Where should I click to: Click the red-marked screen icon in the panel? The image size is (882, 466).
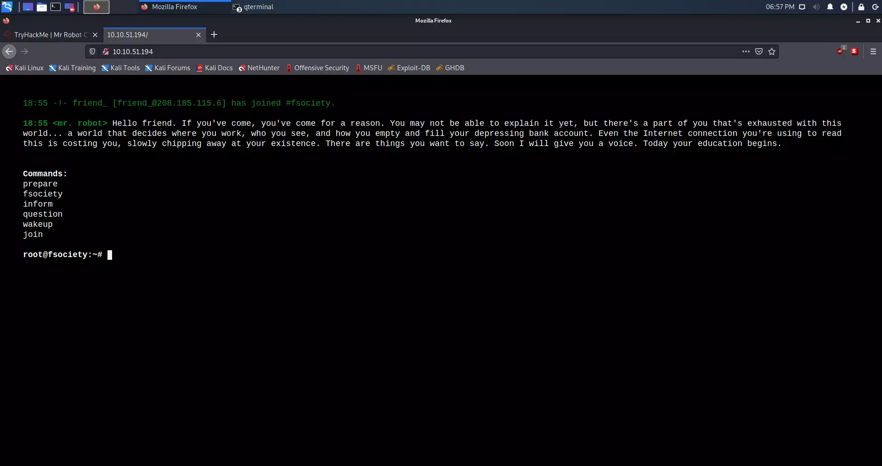pos(69,7)
